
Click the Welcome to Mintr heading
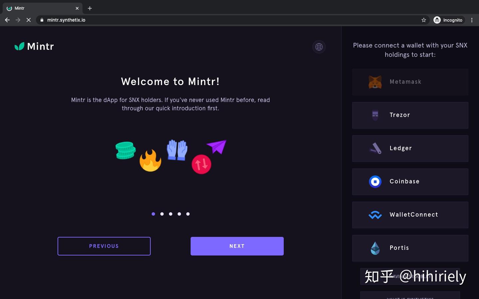[170, 81]
